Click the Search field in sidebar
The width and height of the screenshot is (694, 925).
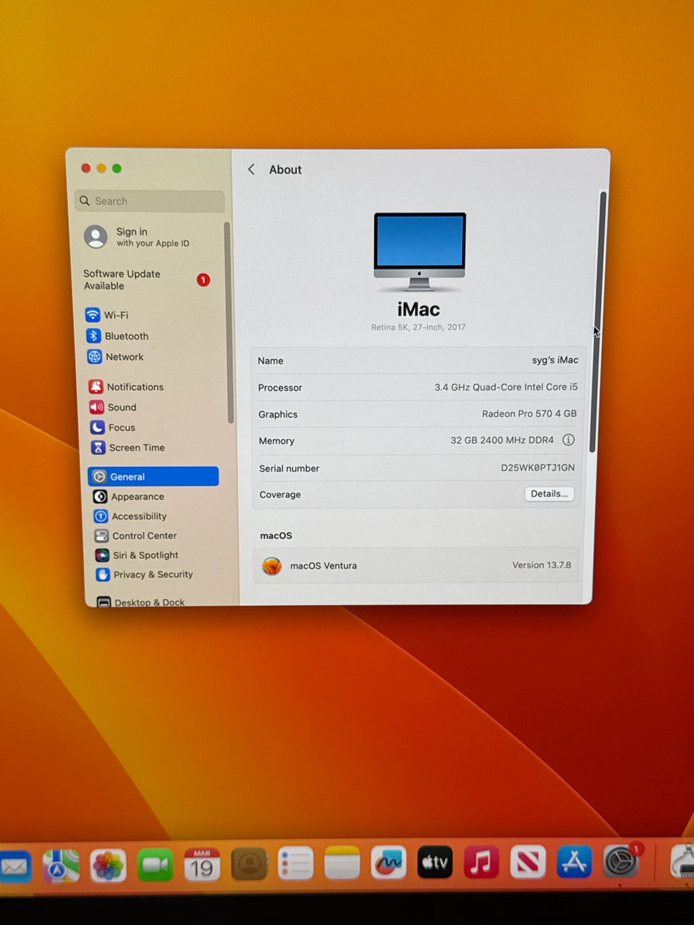click(x=150, y=201)
